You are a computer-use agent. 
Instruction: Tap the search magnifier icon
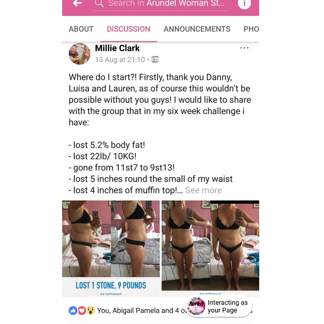[99, 3]
